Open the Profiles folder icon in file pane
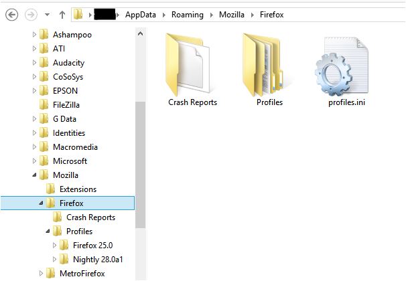Viewport: 406px width, 281px height. [x=263, y=65]
